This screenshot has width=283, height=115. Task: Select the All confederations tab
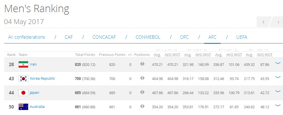(x=27, y=37)
